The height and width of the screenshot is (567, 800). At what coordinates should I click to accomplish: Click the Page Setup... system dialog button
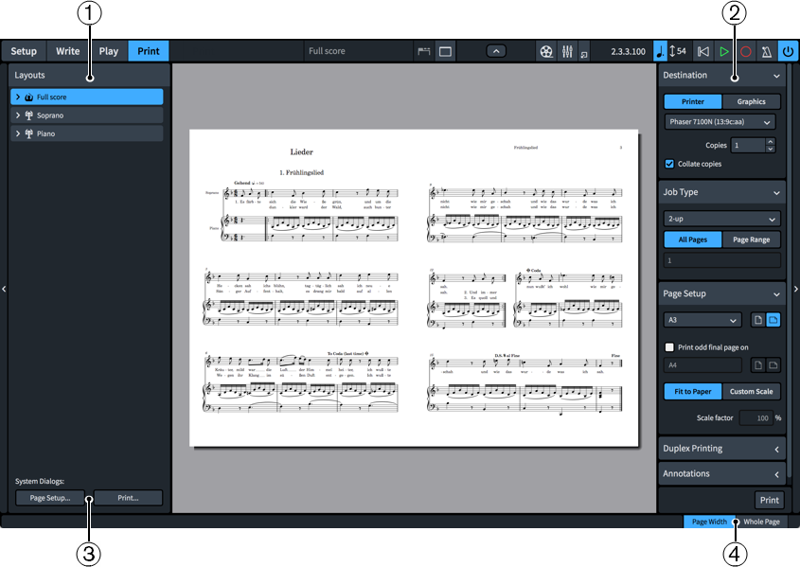click(50, 498)
